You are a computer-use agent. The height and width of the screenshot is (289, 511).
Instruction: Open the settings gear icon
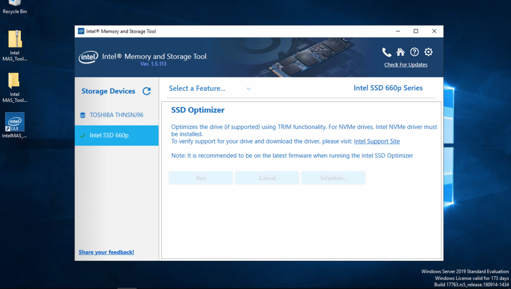point(428,52)
